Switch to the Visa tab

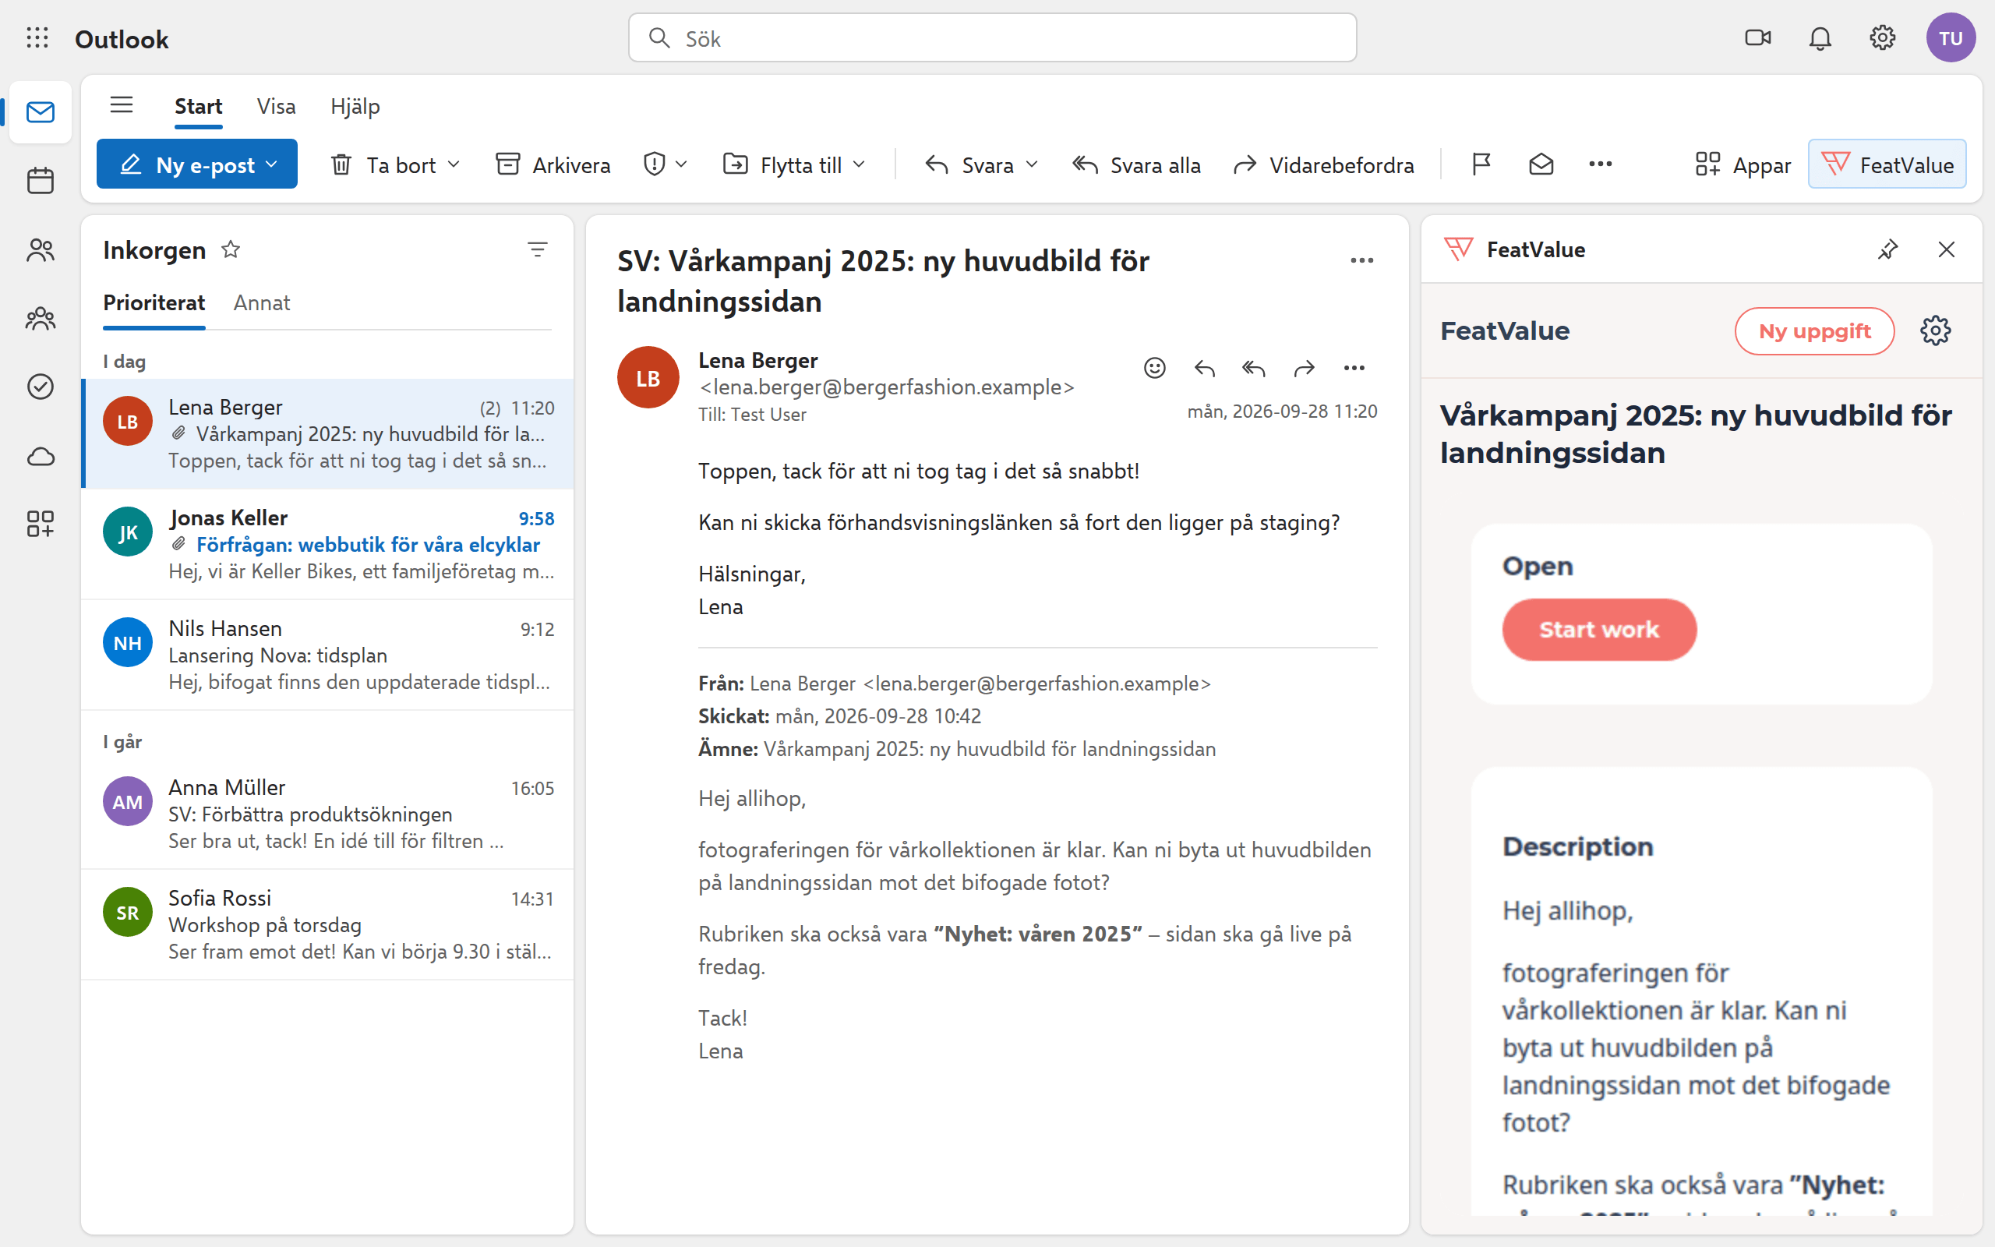[276, 107]
